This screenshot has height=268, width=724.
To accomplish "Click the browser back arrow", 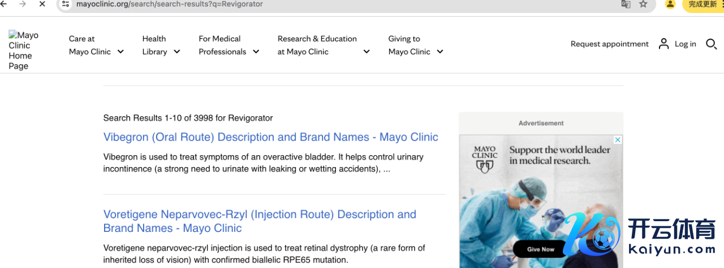I will [5, 4].
